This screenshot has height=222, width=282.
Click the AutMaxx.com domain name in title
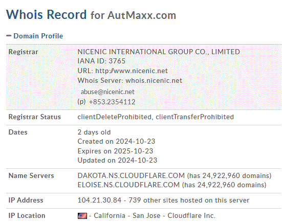tap(142, 15)
